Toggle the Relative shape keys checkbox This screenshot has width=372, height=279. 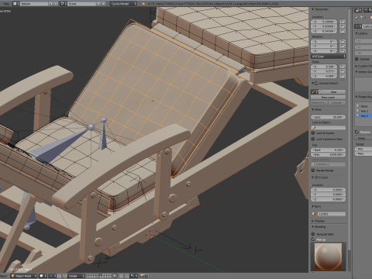tap(356, 132)
